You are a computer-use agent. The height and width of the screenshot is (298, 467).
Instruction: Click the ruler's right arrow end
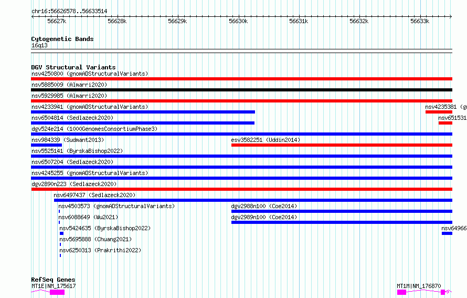click(x=451, y=17)
